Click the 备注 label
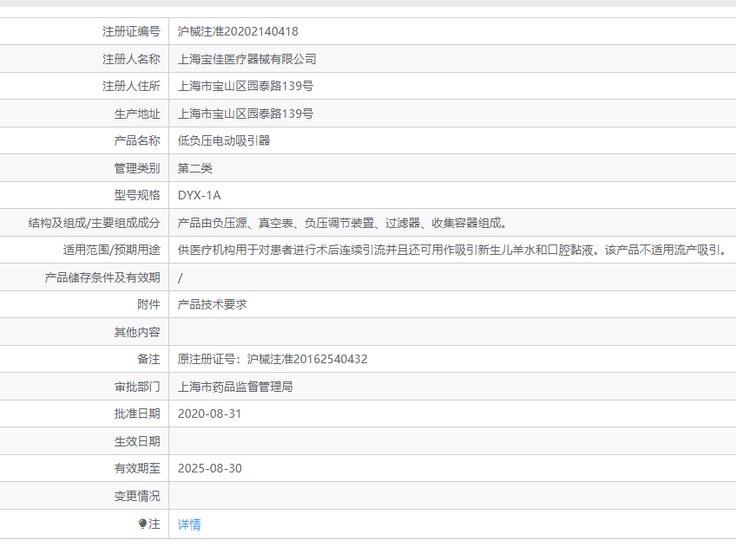This screenshot has width=736, height=547. [148, 360]
